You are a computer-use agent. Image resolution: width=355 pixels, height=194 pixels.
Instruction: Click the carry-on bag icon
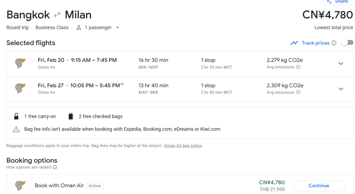click(x=16, y=116)
